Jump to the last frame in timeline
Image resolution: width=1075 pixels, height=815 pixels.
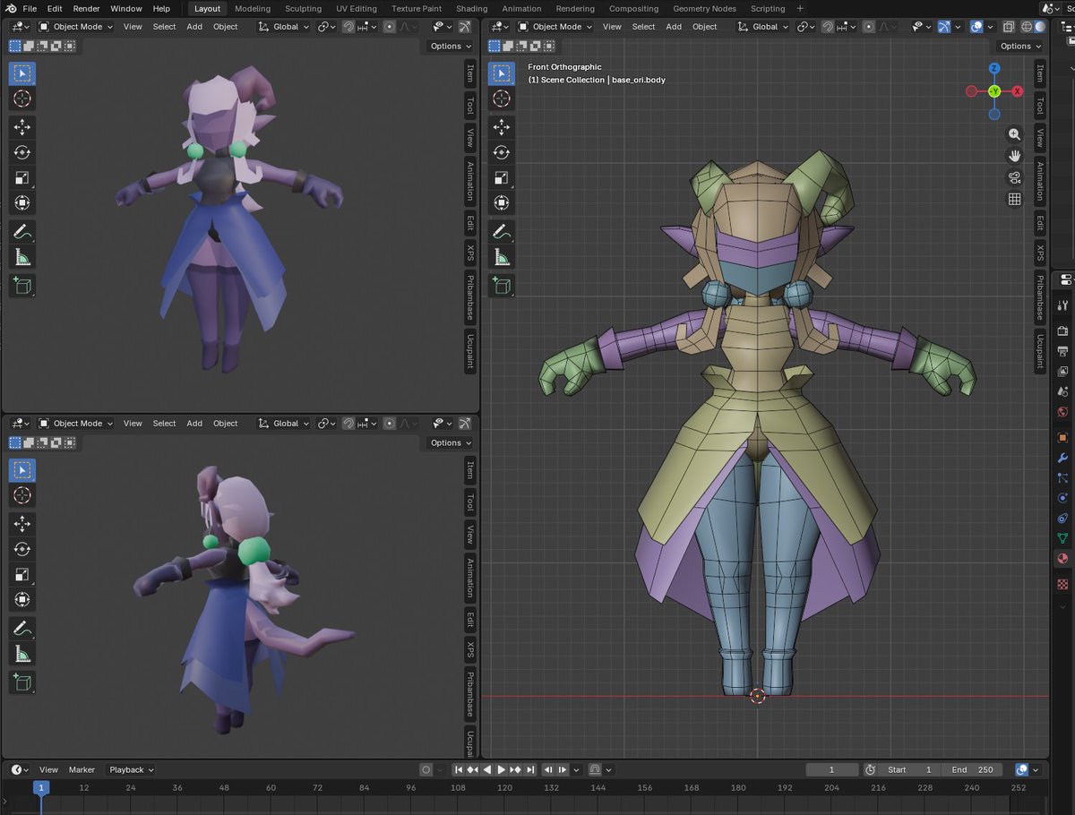(x=530, y=769)
